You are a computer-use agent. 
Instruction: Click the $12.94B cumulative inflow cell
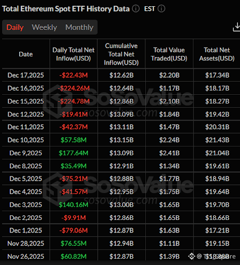point(122,243)
